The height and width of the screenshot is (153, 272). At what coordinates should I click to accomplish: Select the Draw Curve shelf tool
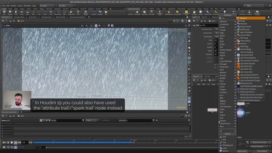pos(58,12)
